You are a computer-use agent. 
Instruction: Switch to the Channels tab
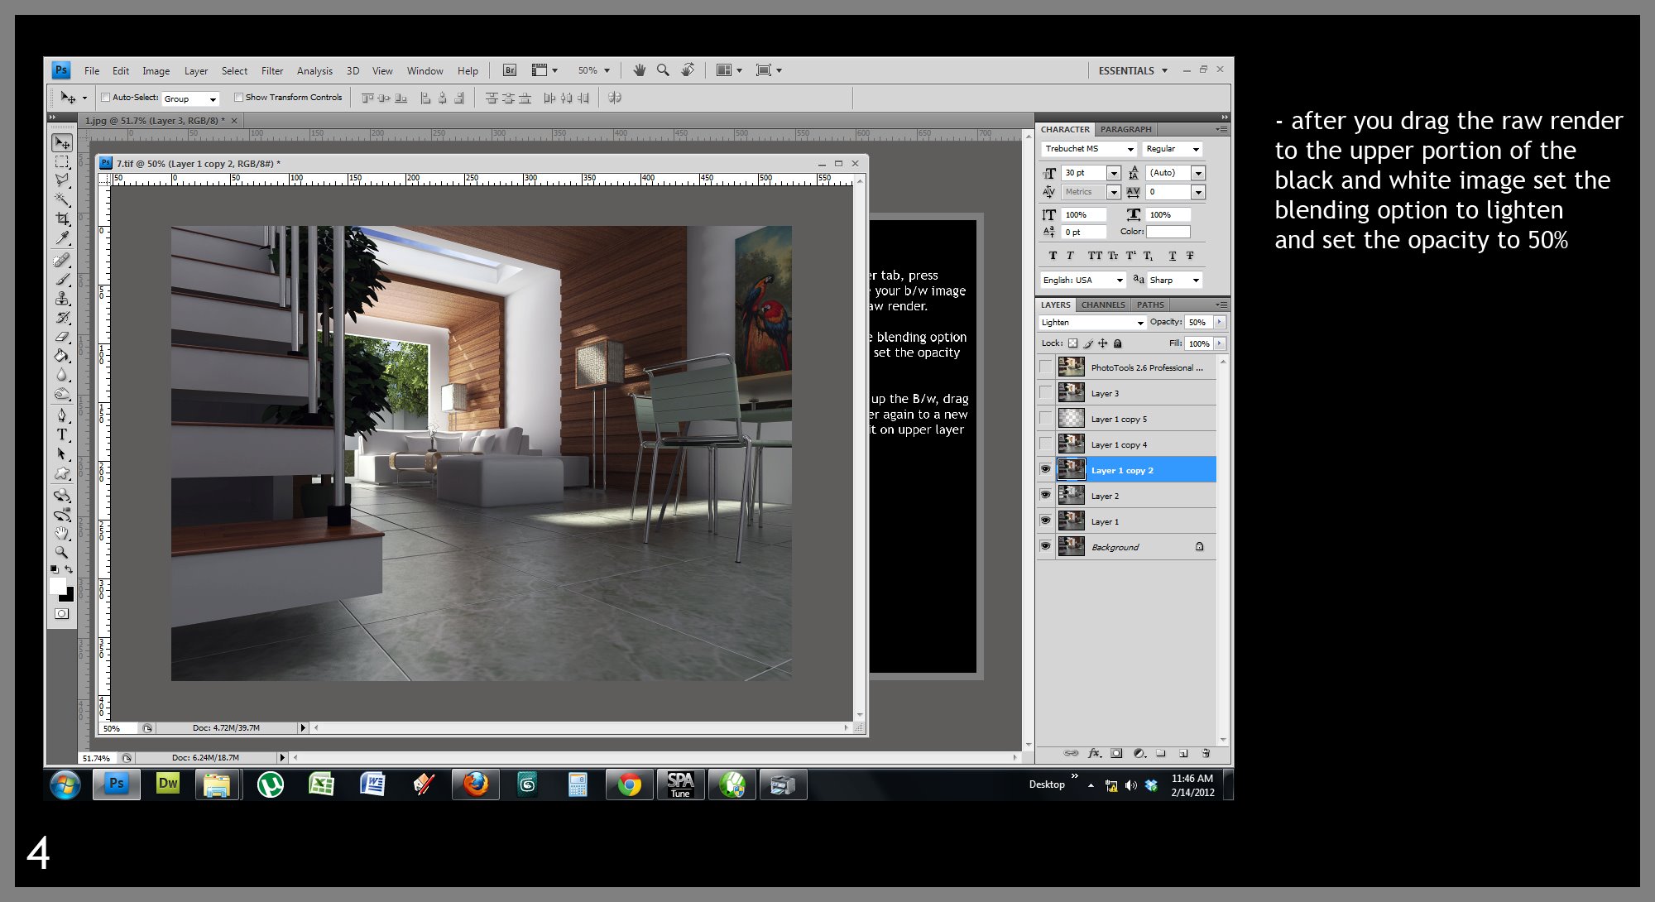(1102, 305)
